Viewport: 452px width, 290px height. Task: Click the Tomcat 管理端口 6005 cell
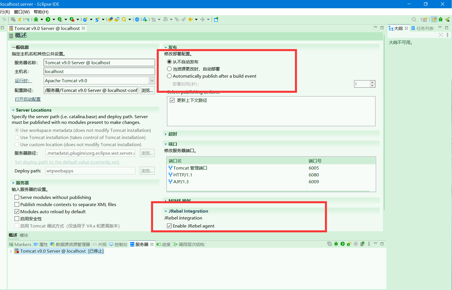(x=314, y=168)
